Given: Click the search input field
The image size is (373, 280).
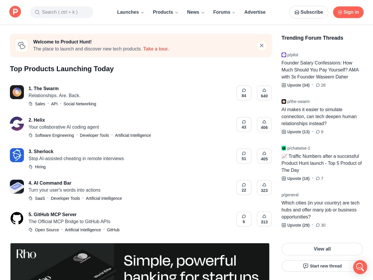Looking at the screenshot, I should click(x=62, y=12).
